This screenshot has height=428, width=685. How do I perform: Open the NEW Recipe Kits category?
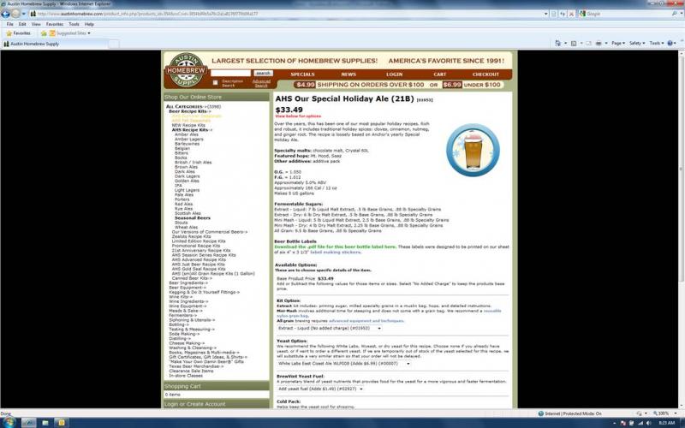[188, 125]
